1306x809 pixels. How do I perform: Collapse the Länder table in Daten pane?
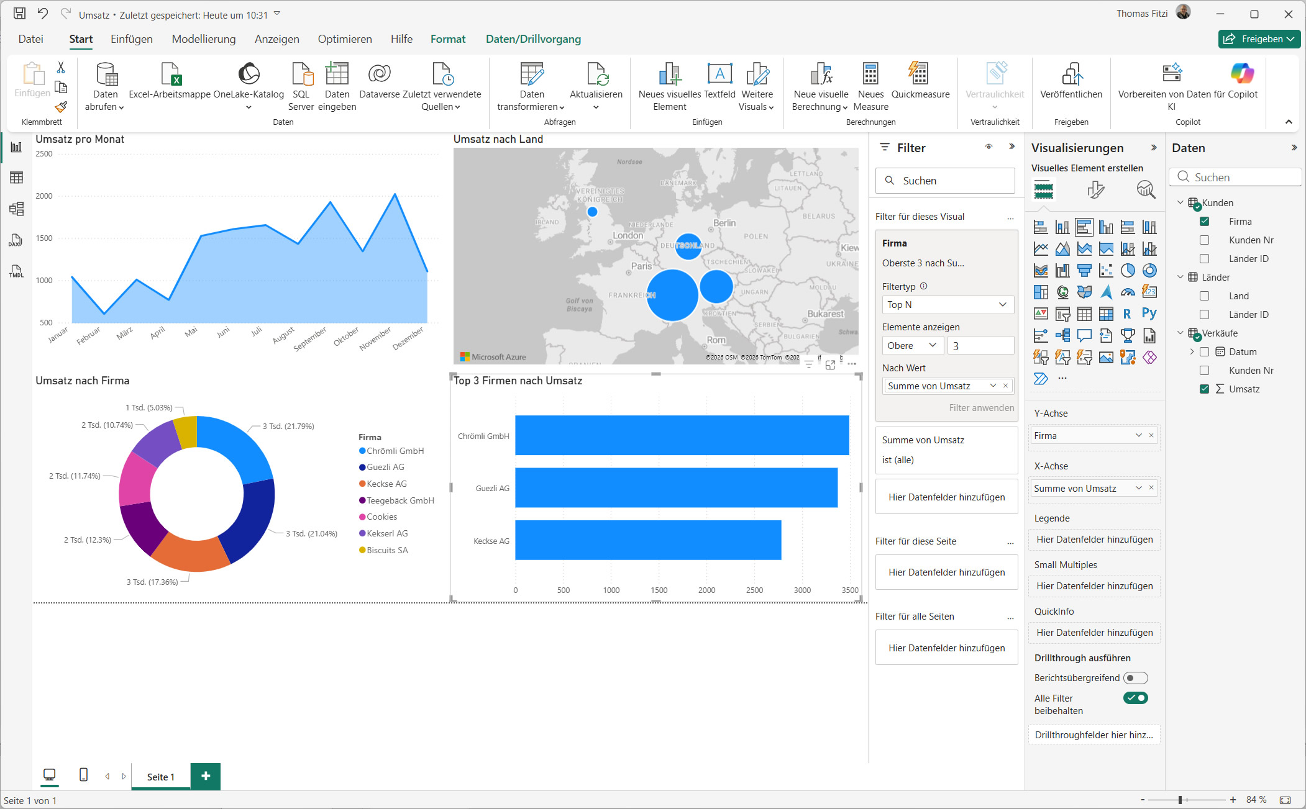(x=1180, y=278)
